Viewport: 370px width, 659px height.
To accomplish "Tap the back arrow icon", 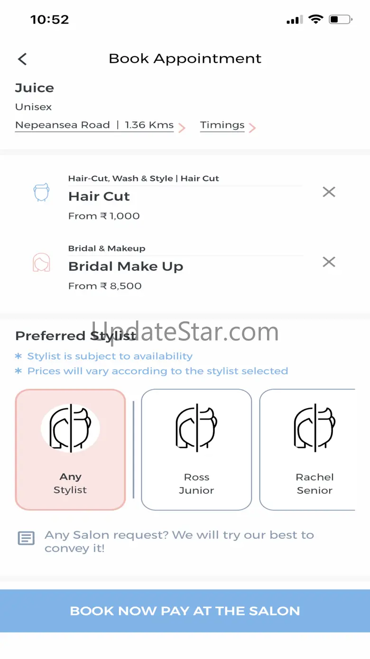I will pyautogui.click(x=22, y=59).
